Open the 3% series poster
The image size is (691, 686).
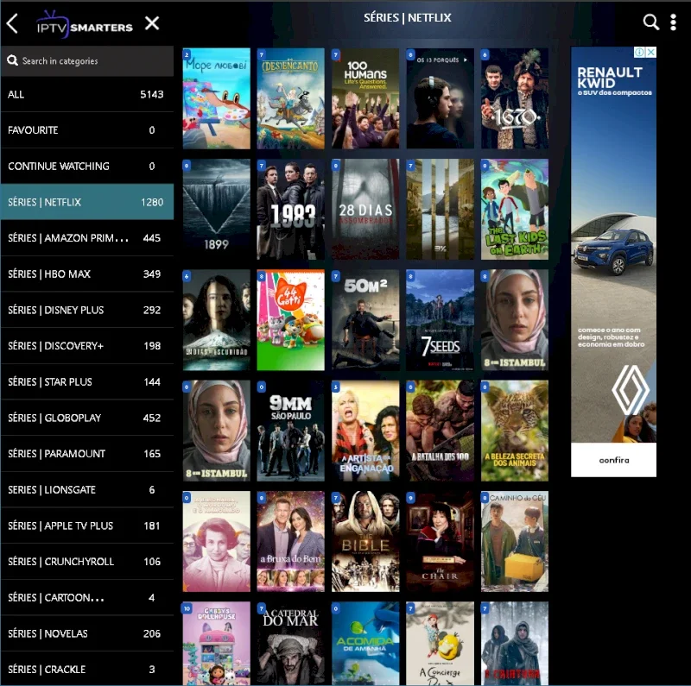click(x=440, y=209)
